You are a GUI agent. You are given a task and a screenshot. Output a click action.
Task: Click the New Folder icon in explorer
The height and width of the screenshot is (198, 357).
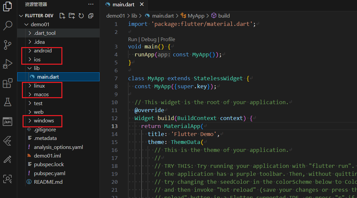coord(72,16)
